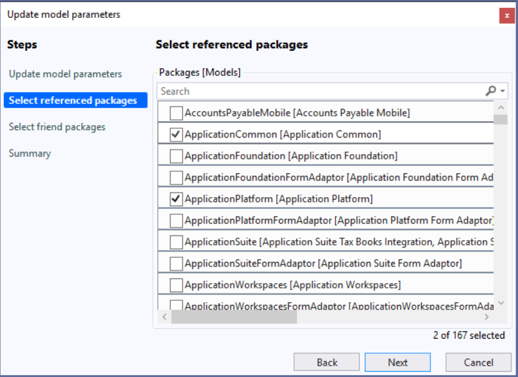Image resolution: width=518 pixels, height=377 pixels.
Task: Check the ApplicationWorkspaces package checkbox
Action: point(176,285)
